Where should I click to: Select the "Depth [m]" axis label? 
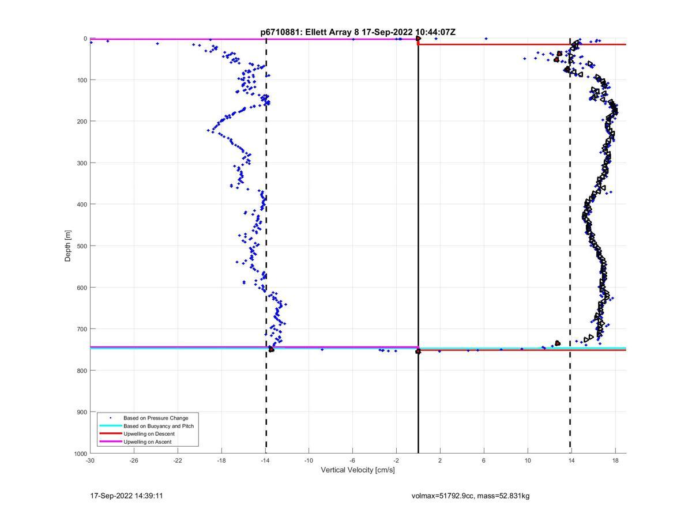click(68, 245)
